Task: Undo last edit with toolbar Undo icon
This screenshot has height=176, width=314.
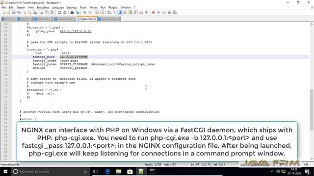Action: pos(59,12)
